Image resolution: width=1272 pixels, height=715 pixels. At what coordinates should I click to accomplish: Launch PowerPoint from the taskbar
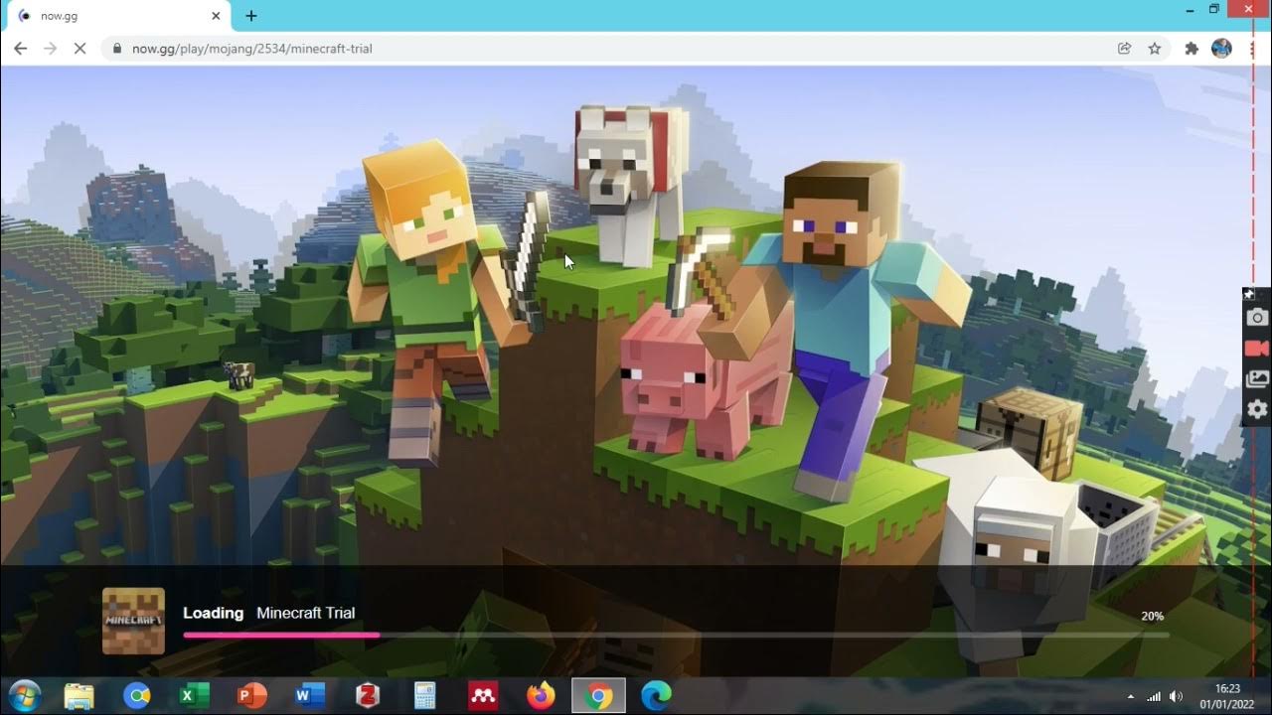[252, 696]
